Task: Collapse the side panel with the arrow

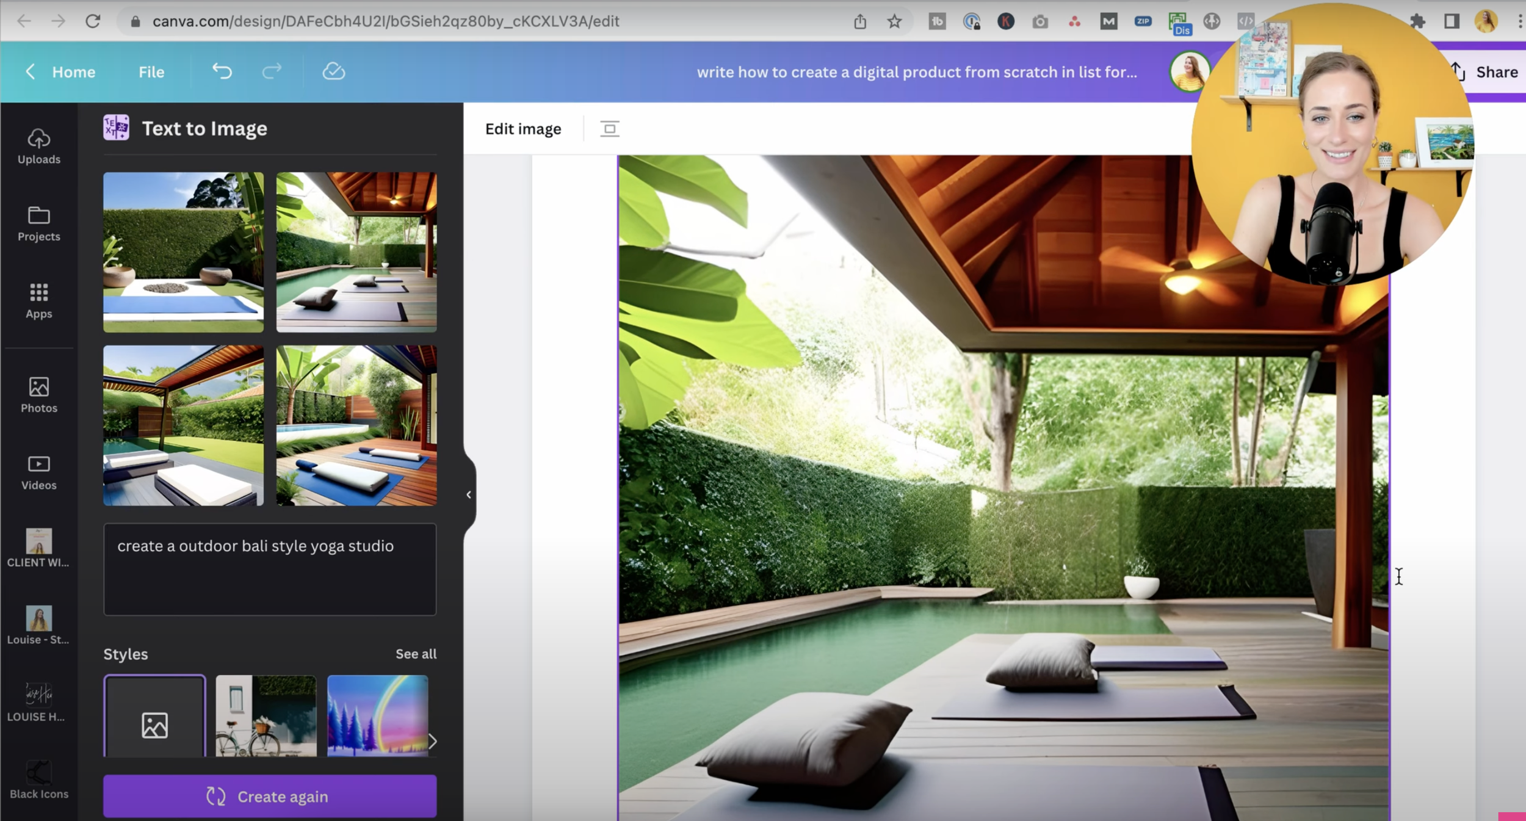Action: click(x=469, y=494)
